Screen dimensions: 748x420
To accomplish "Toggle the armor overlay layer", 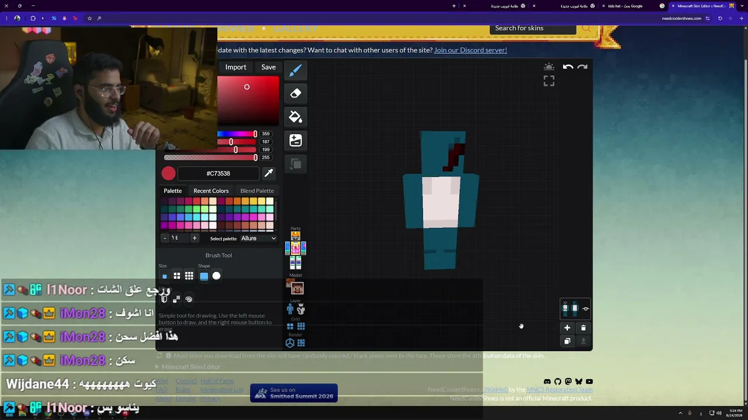I will click(301, 310).
